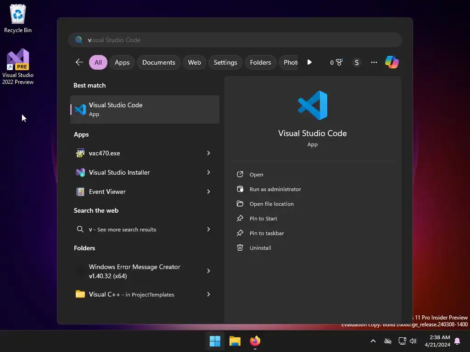Select the vac470.exe result
The height and width of the screenshot is (352, 470).
[x=145, y=153]
